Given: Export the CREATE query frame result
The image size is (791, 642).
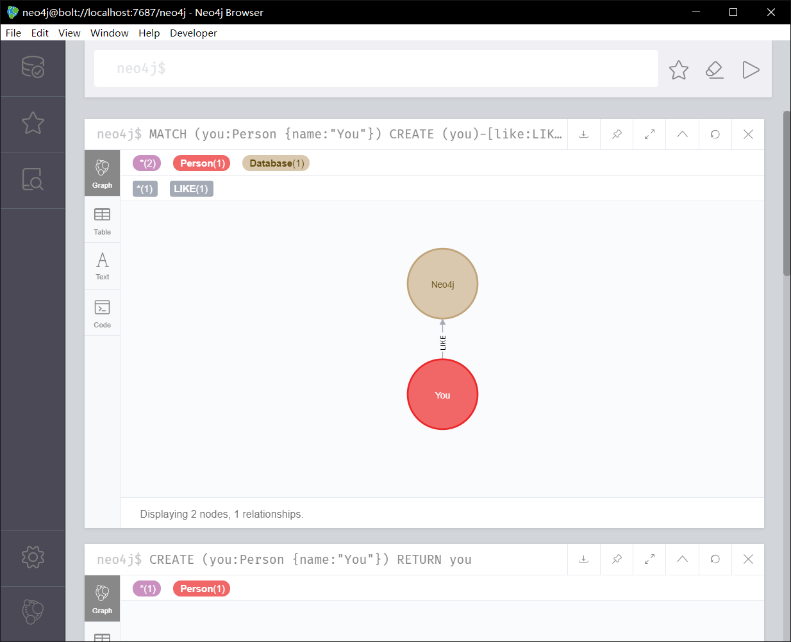Looking at the screenshot, I should [x=584, y=559].
